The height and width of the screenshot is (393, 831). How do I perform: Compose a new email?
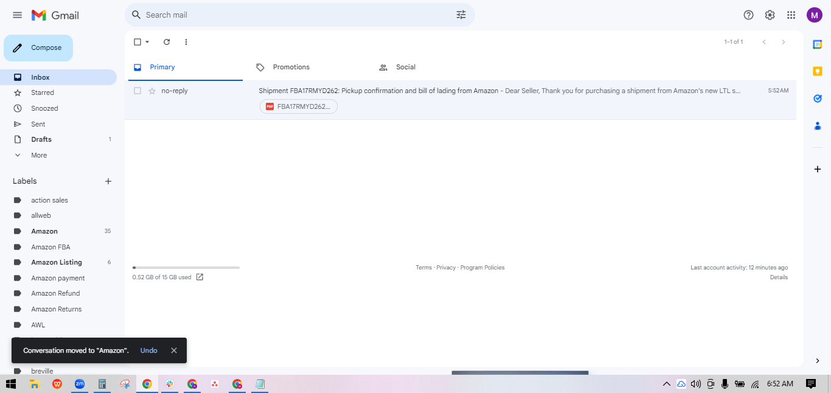click(x=38, y=48)
